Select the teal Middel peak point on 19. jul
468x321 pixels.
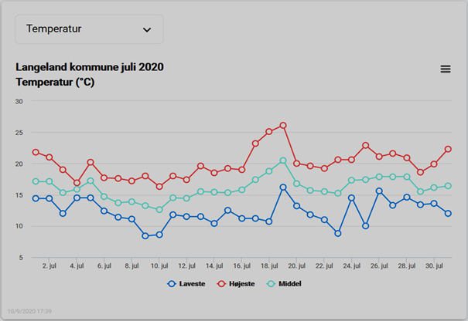283,160
